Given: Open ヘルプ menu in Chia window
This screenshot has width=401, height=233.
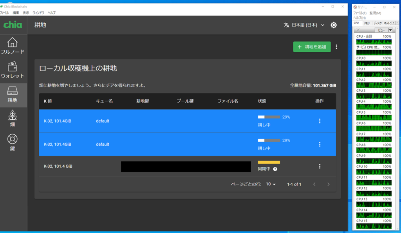Looking at the screenshot, I should (x=51, y=13).
